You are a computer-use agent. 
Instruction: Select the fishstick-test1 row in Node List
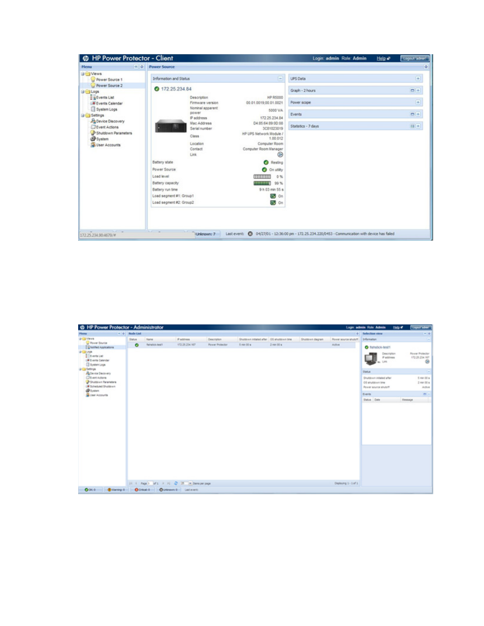point(243,345)
